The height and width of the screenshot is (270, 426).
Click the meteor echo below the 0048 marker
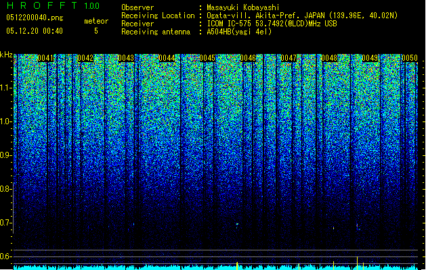coord(334,228)
